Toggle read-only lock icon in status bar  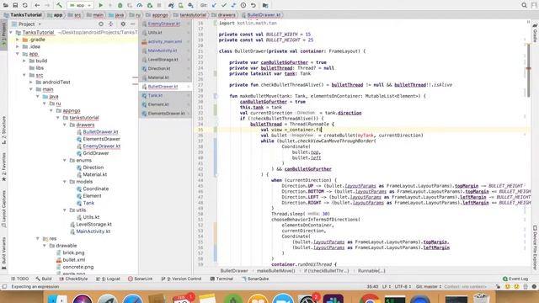(x=498, y=286)
